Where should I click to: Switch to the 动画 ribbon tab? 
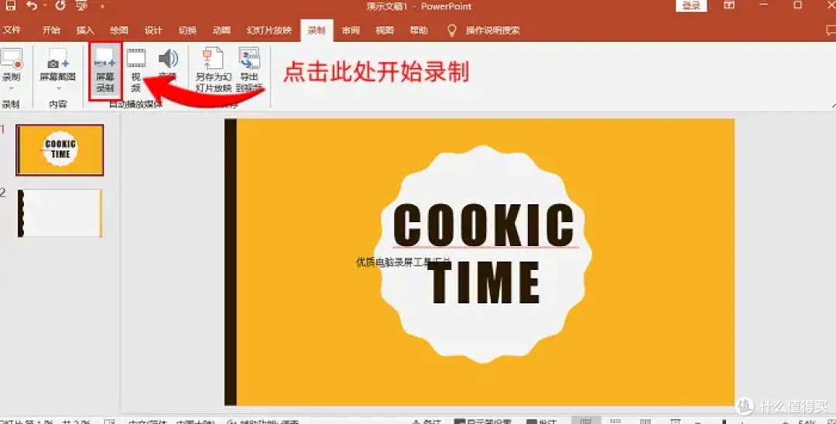tap(221, 30)
